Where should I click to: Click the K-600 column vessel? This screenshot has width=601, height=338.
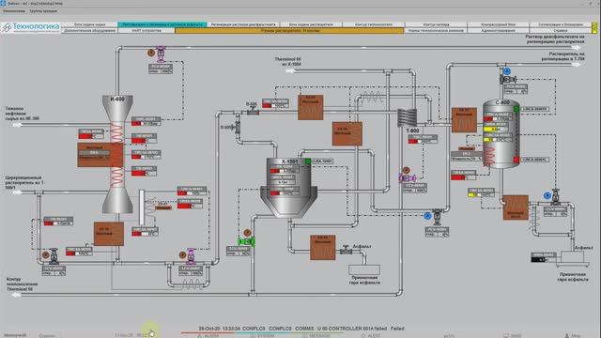[x=117, y=153]
